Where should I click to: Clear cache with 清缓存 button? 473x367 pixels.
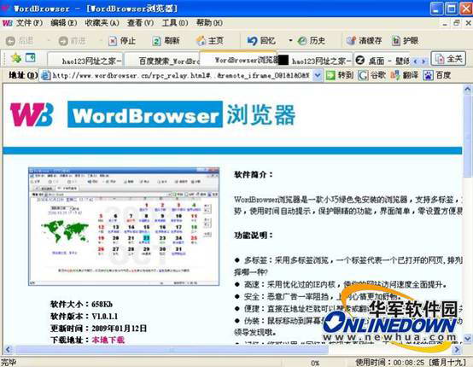[x=364, y=41]
